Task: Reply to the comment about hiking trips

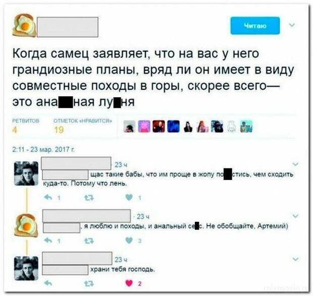Action: click(48, 241)
